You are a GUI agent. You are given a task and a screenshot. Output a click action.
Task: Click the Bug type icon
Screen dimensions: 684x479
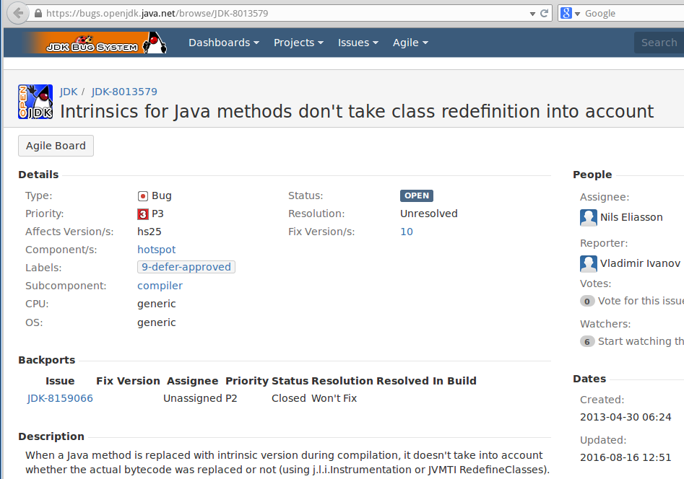[x=142, y=195]
